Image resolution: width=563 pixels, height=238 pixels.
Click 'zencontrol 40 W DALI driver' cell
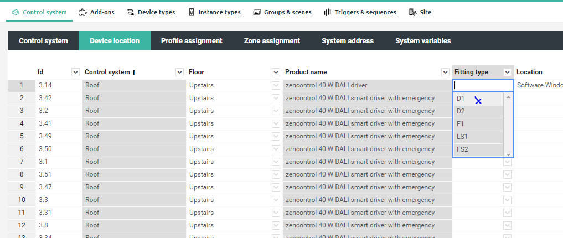[367, 85]
